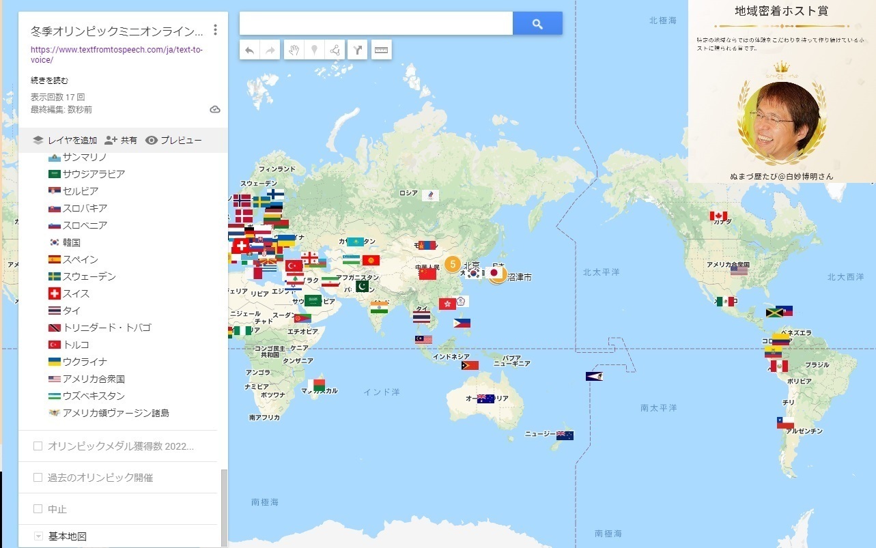Screen dimensions: 876x548
Task: Select the add marker pin tool
Action: tap(314, 50)
